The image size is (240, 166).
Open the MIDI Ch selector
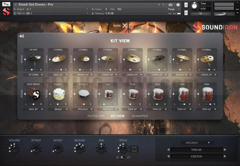(51, 13)
